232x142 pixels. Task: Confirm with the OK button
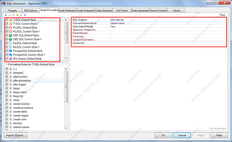(x=163, y=135)
